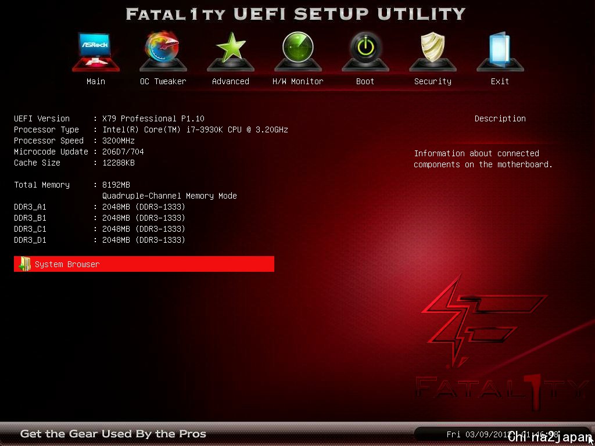The image size is (595, 446).
Task: Click the Processor Type value i7-3930K
Action: (195, 130)
